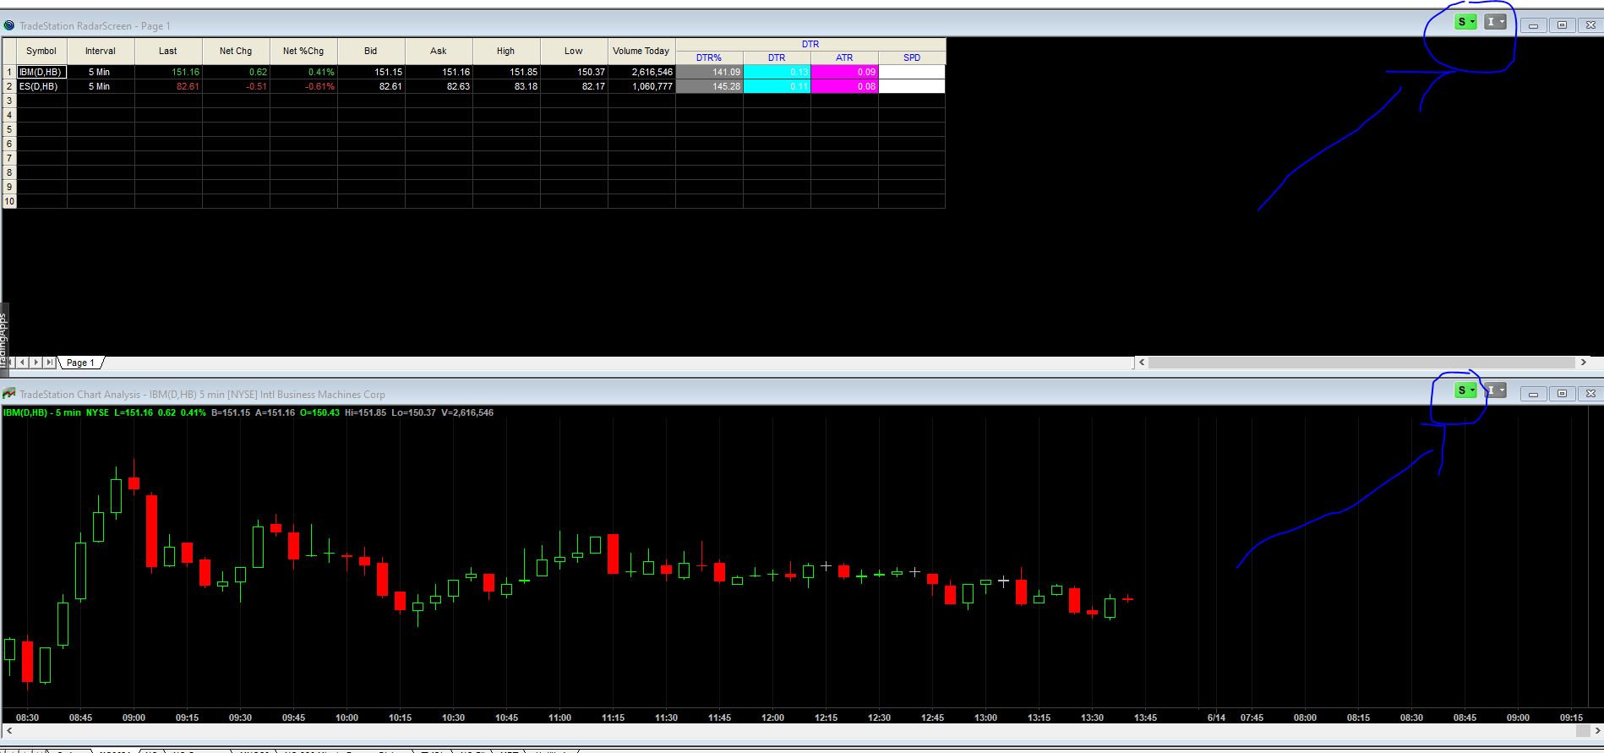1604x753 pixels.
Task: Click the magenta ATR cell in ES row
Action: (x=844, y=86)
